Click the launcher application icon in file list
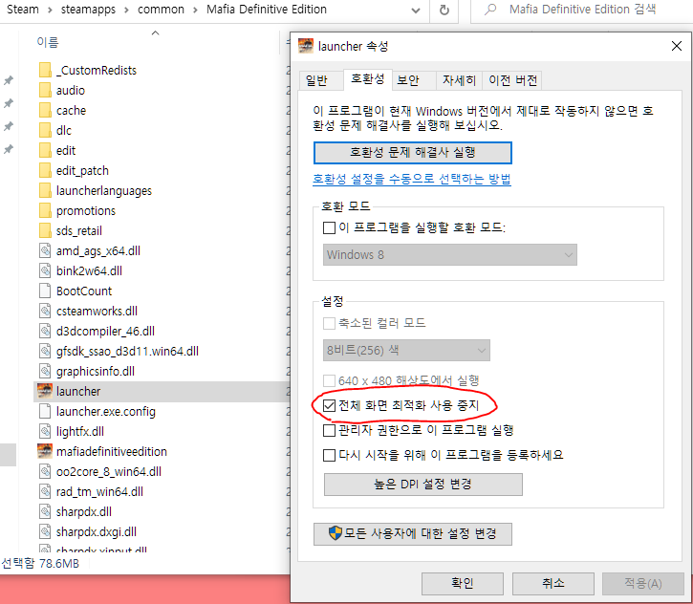Image resolution: width=693 pixels, height=604 pixels. click(45, 391)
